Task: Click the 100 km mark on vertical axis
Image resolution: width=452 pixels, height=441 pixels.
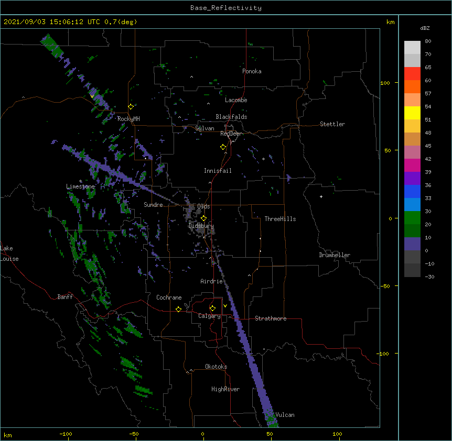Action: click(x=385, y=83)
